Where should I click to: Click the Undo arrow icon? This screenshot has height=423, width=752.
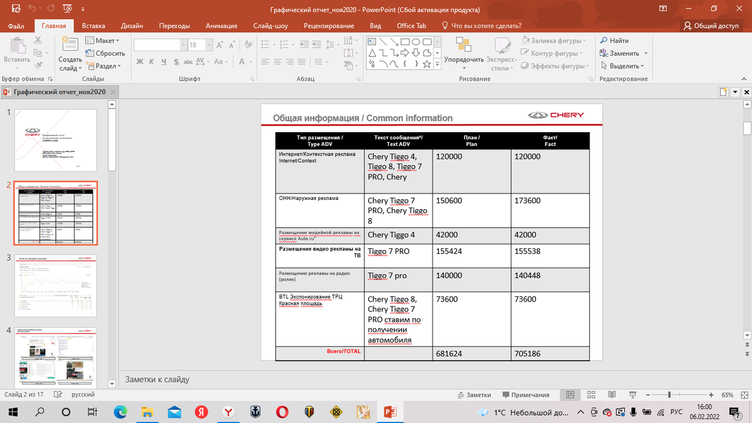[x=31, y=9]
